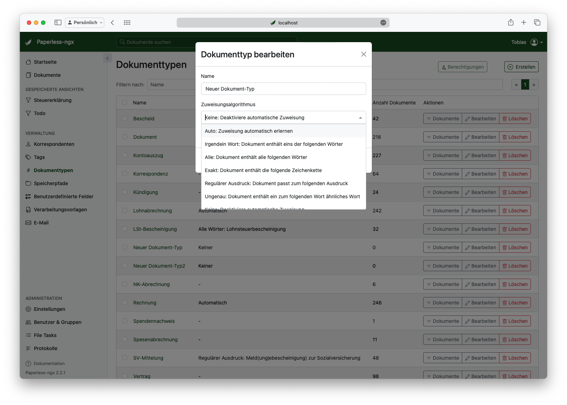Collapse the Zuweisungsalgorithmus dropdown arrow
The image size is (567, 405).
pyautogui.click(x=360, y=118)
